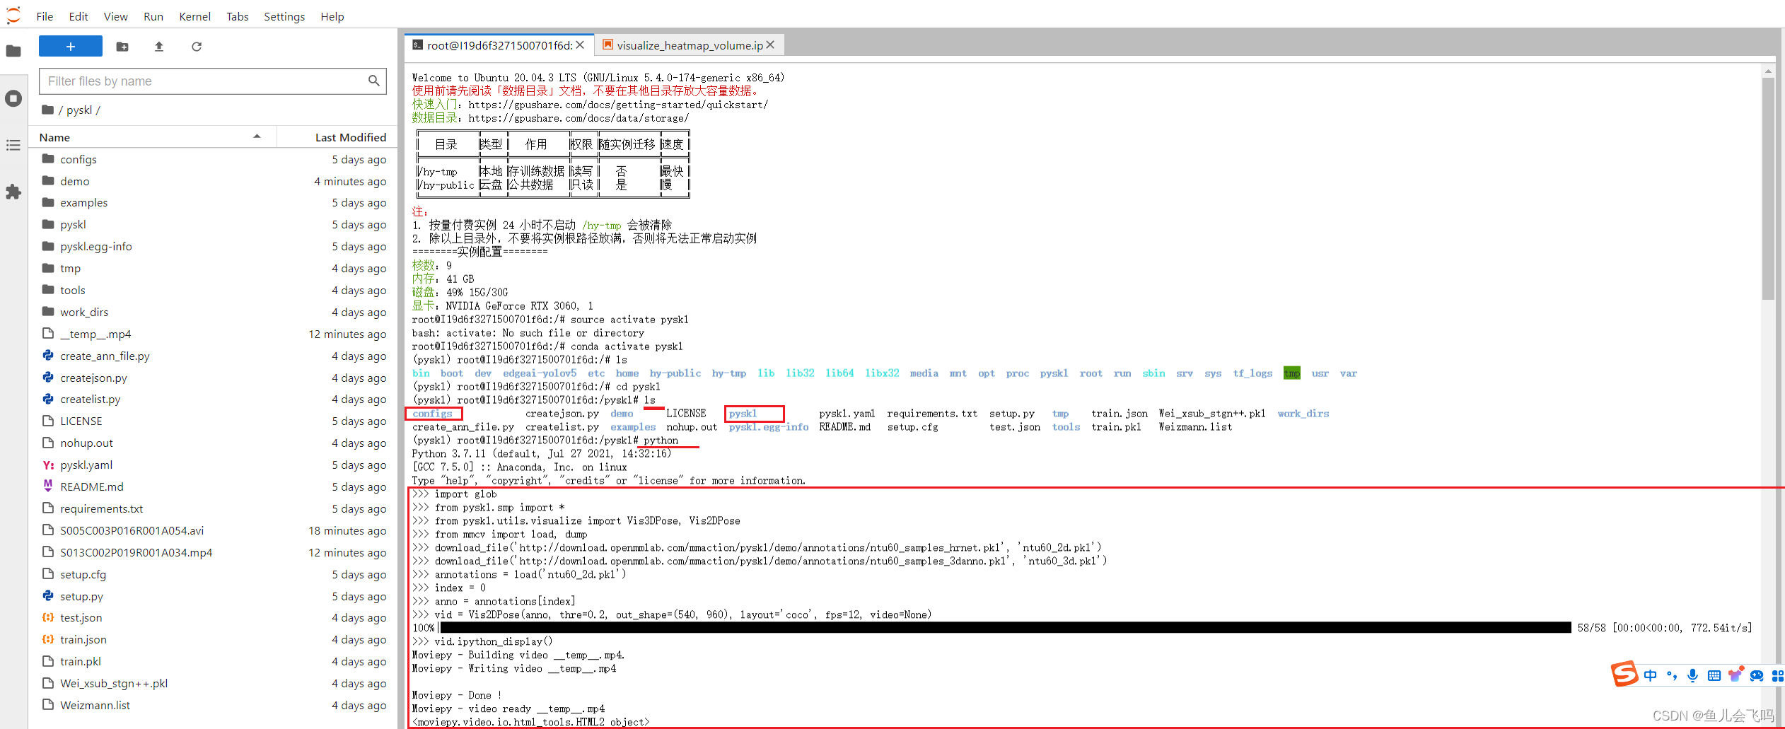Viewport: 1785px width, 729px height.
Task: Create a new folder in the file browser
Action: (x=122, y=47)
